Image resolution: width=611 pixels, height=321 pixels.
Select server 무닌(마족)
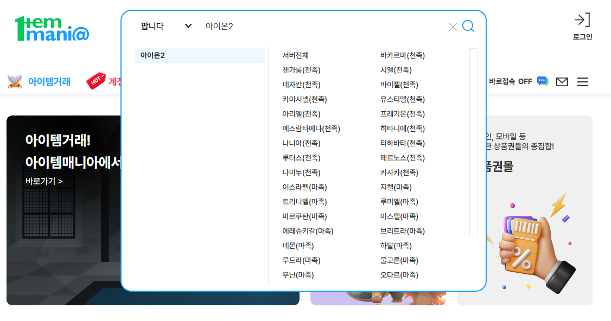(x=298, y=275)
